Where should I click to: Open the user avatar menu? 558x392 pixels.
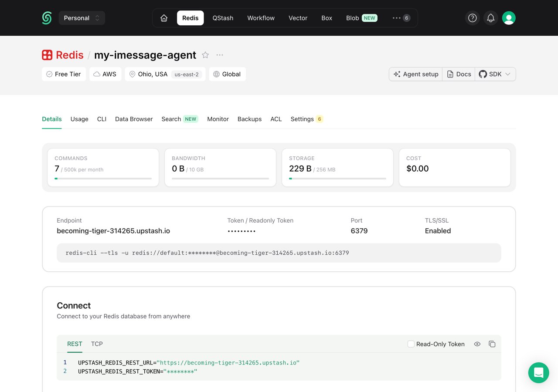509,18
